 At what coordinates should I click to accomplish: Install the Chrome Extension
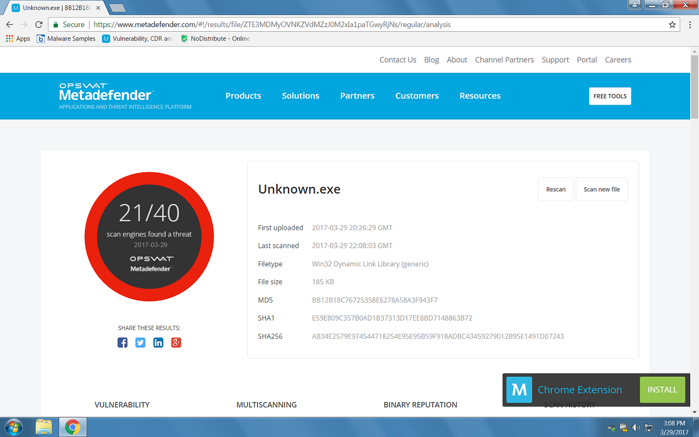tap(663, 390)
